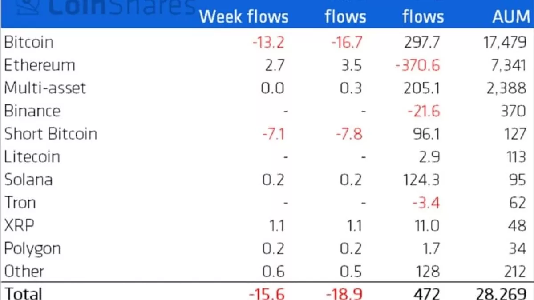Click the Week flows column header
Screen dimensions: 534x300
[244, 17]
